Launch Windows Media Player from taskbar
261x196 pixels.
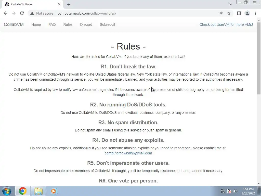click(54, 191)
